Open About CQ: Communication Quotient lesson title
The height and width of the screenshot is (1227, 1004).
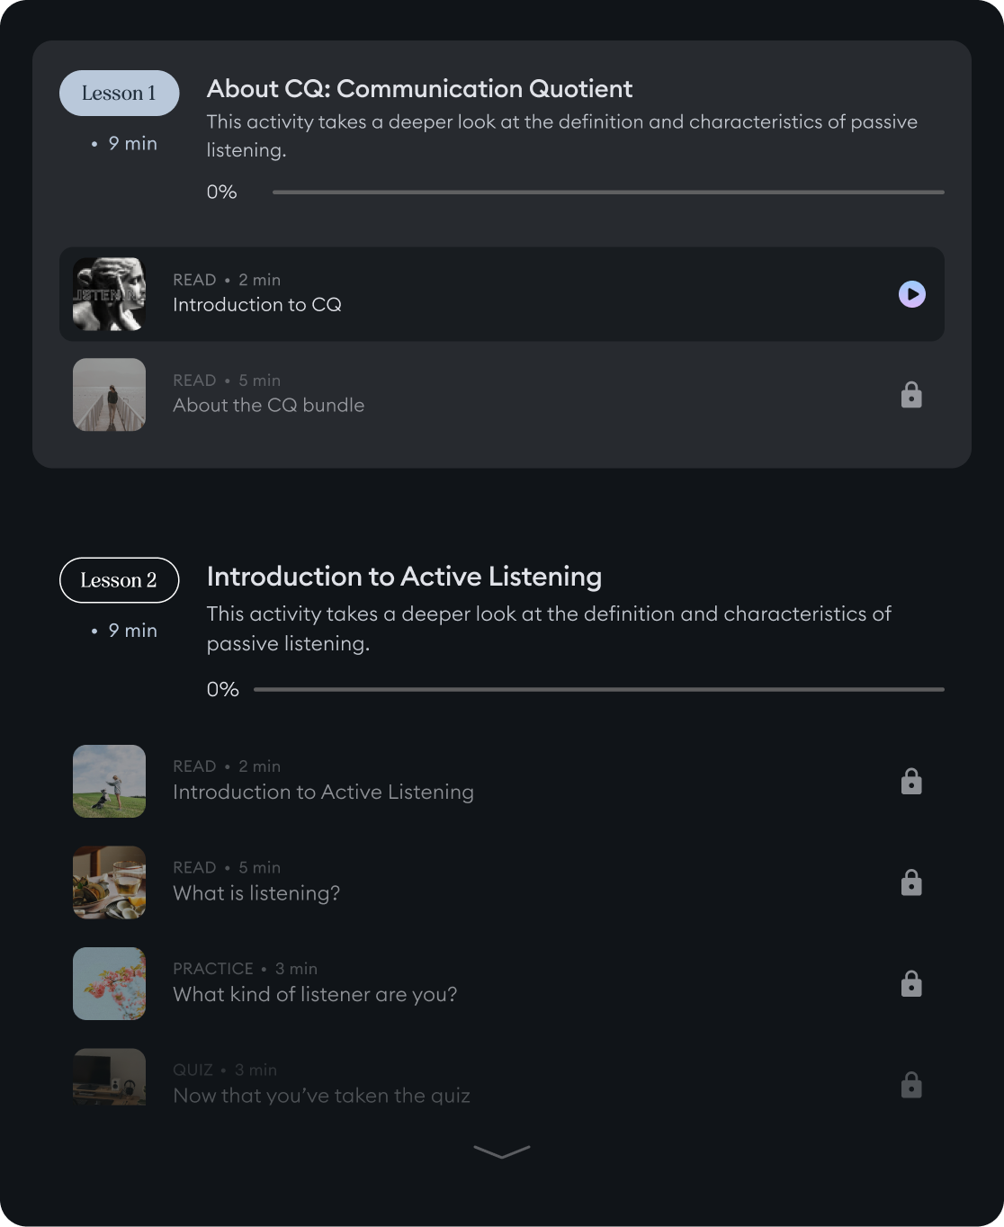tap(419, 89)
